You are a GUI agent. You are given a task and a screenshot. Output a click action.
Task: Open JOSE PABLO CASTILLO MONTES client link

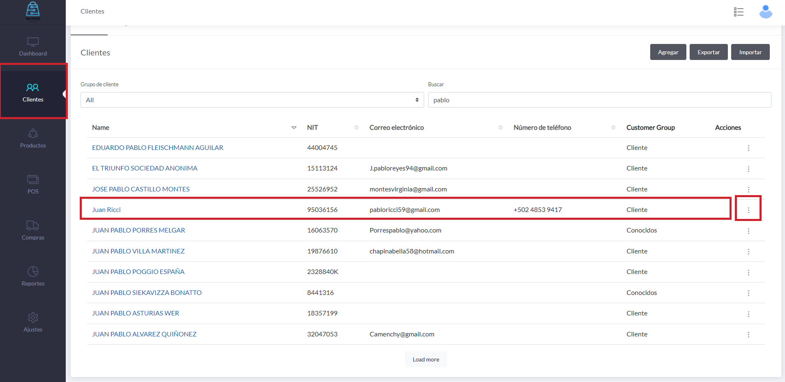[x=141, y=189]
